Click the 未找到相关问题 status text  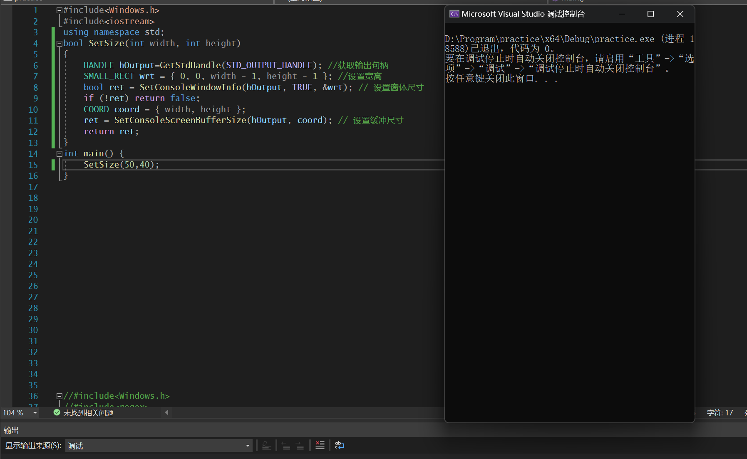pyautogui.click(x=88, y=413)
